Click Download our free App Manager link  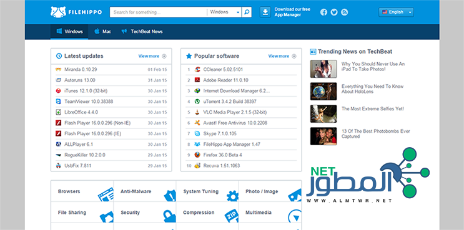292,12
